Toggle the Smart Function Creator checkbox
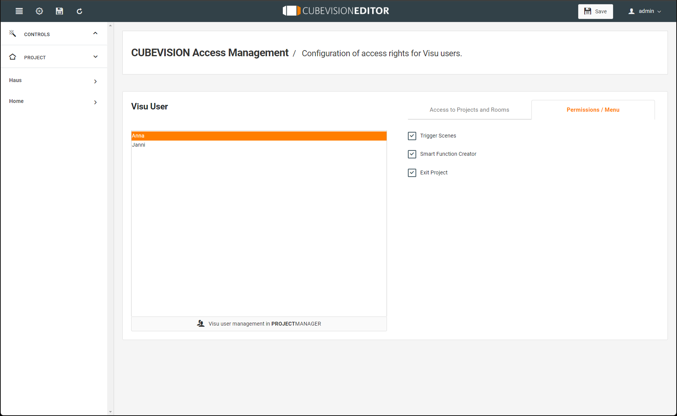The height and width of the screenshot is (416, 677). (412, 154)
